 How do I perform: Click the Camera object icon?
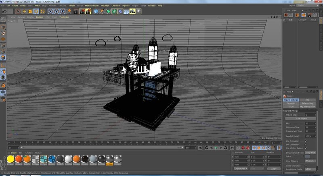click(132, 11)
